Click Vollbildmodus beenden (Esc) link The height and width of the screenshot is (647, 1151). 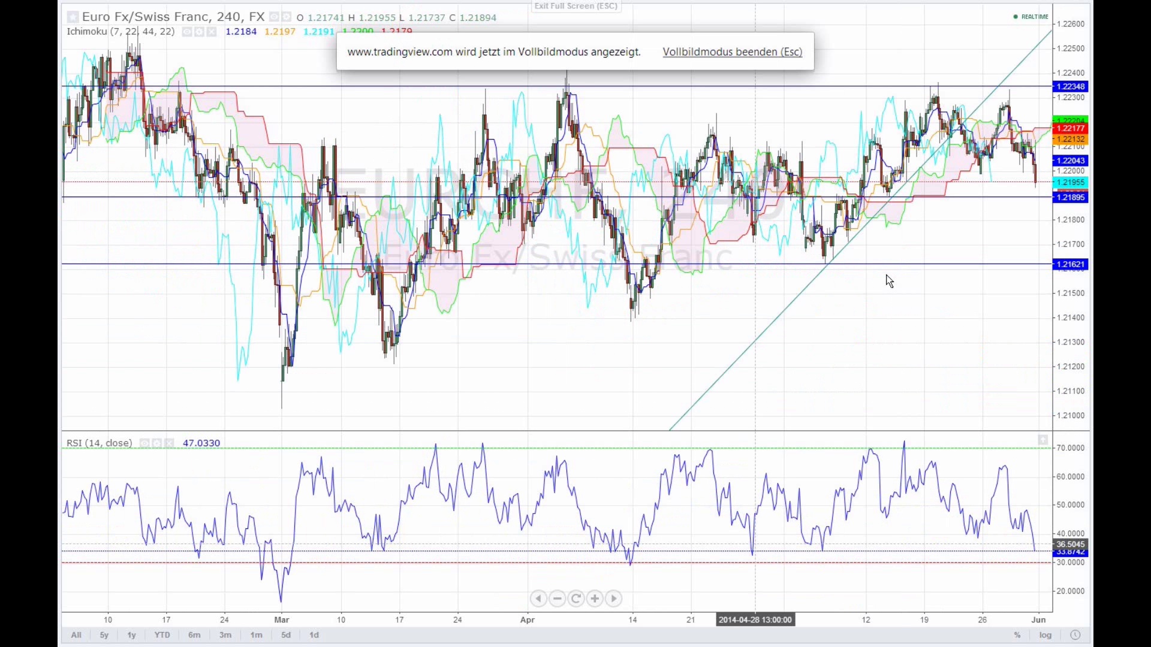click(732, 52)
